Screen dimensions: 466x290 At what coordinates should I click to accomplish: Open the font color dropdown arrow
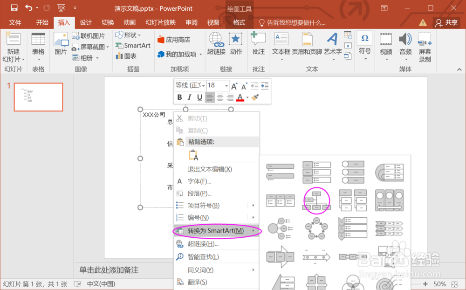click(x=247, y=97)
